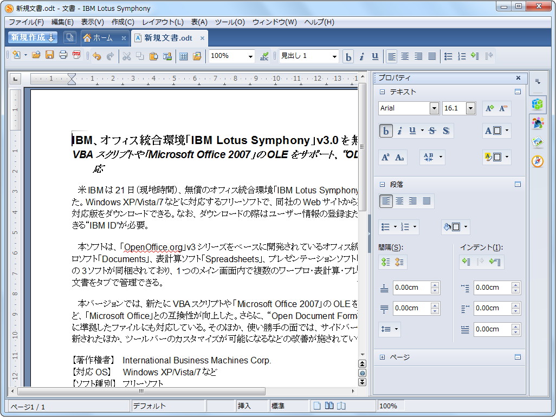
Task: Click the 新規作成 button
Action: pos(33,37)
